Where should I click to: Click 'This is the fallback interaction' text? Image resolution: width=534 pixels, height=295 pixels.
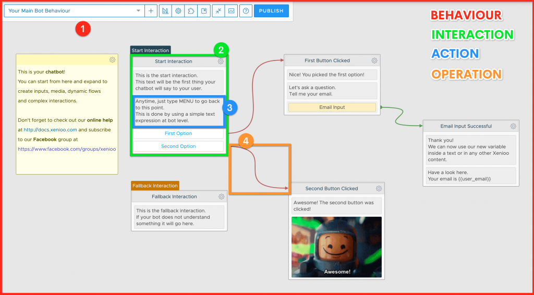click(x=179, y=217)
